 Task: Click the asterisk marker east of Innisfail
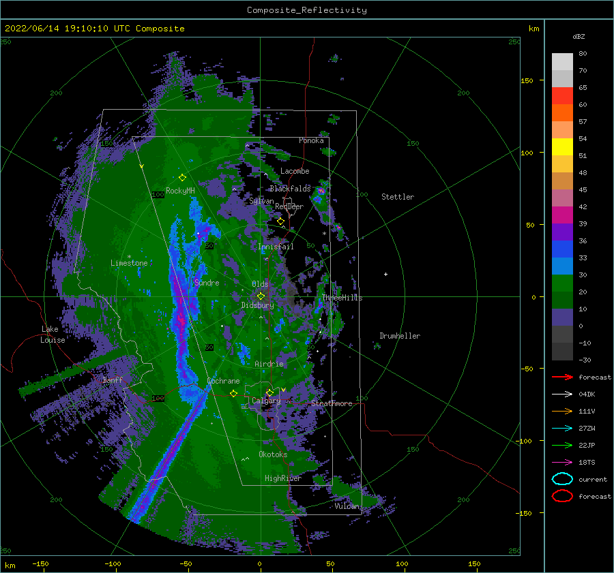click(x=324, y=234)
